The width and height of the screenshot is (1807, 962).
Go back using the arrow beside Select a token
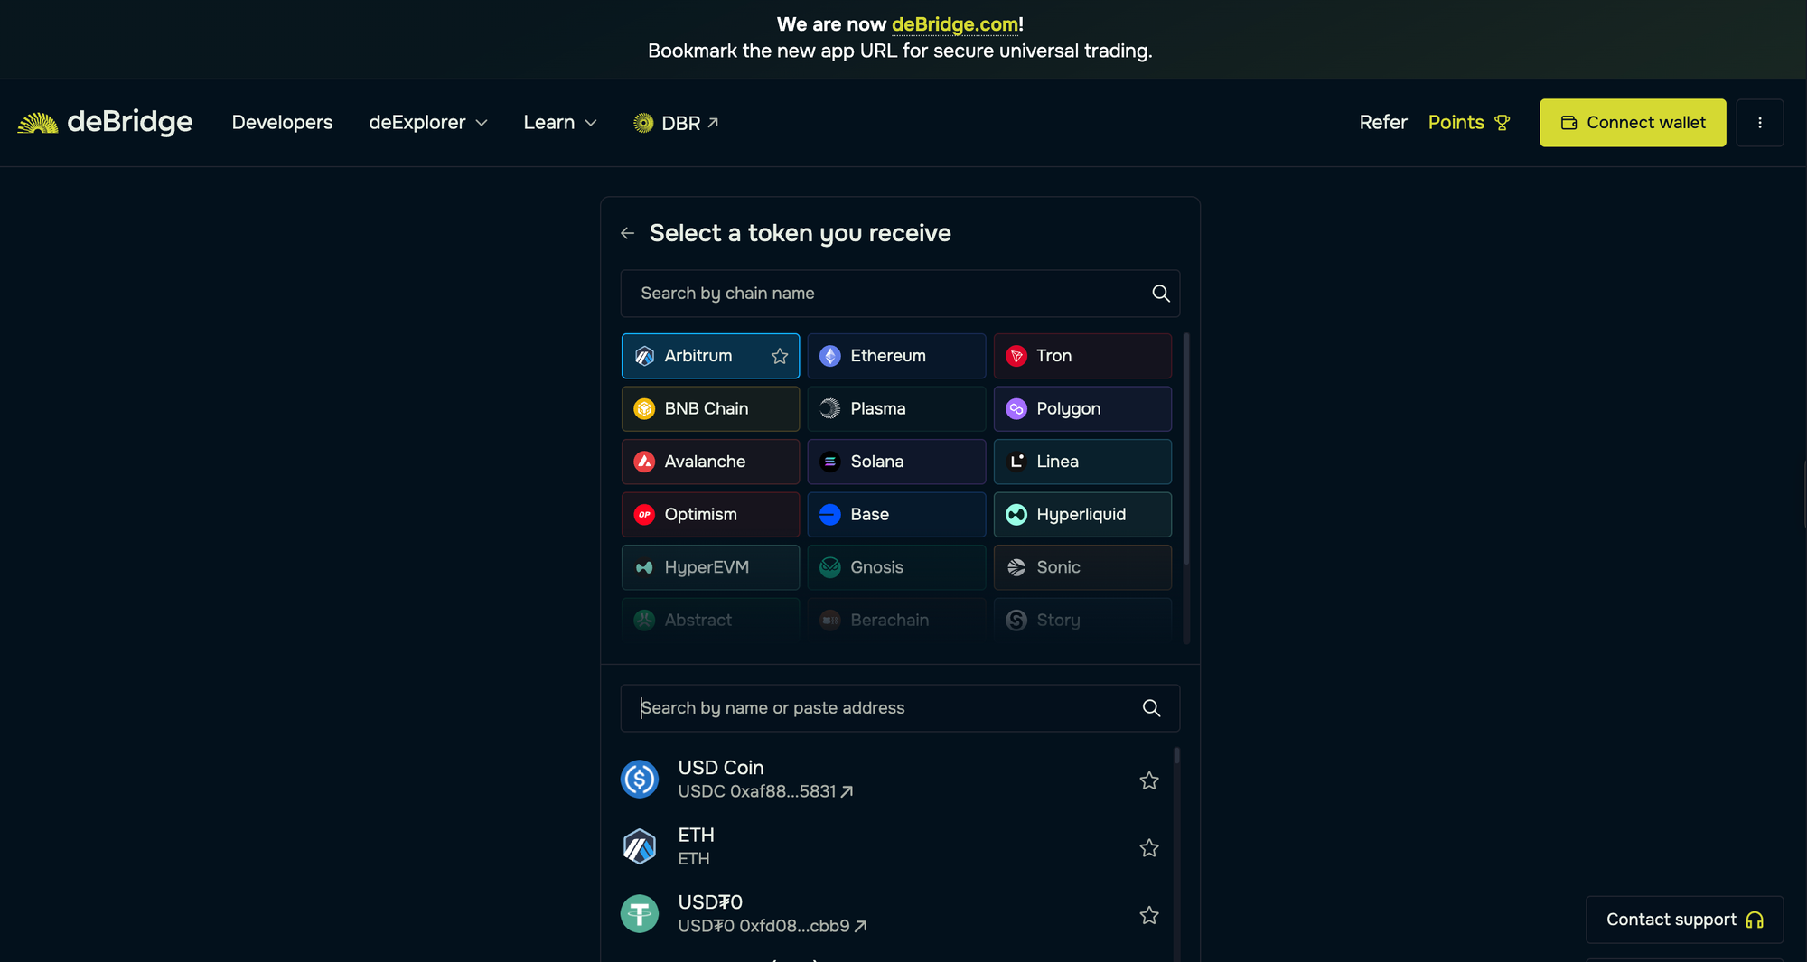628,232
